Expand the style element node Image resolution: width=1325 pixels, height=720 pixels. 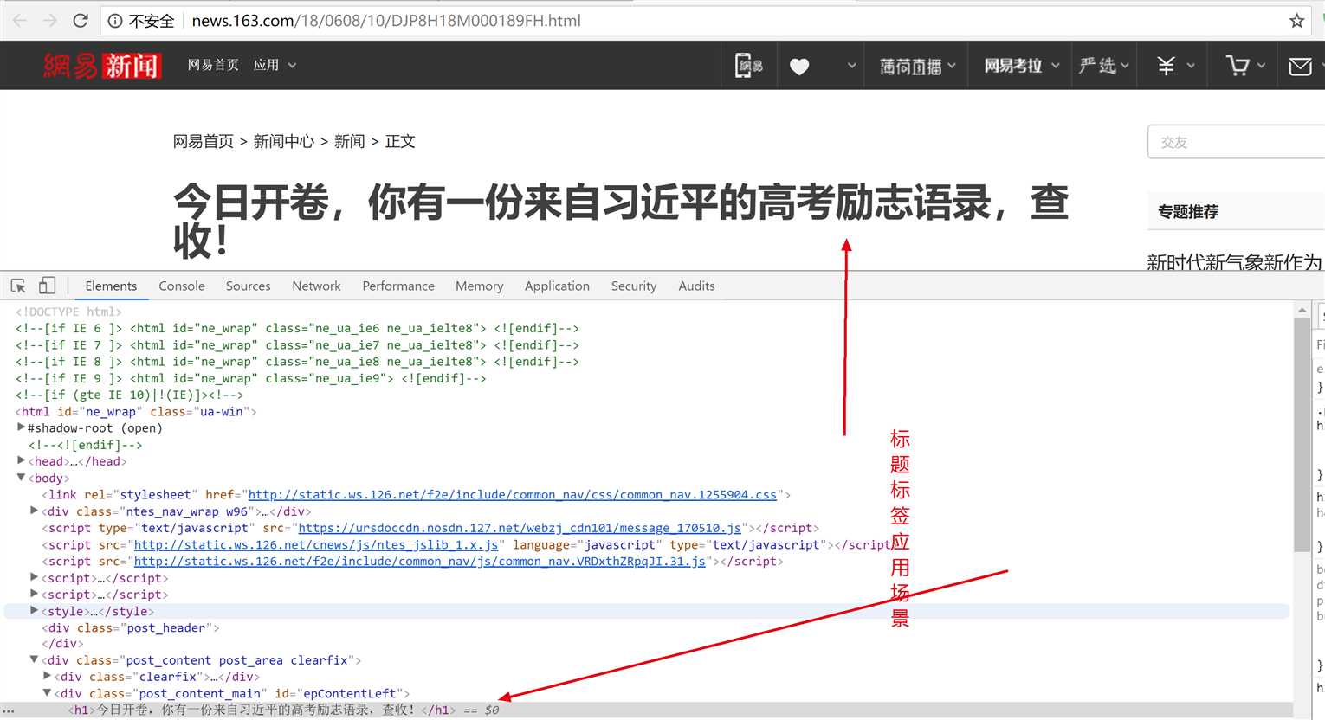34,611
